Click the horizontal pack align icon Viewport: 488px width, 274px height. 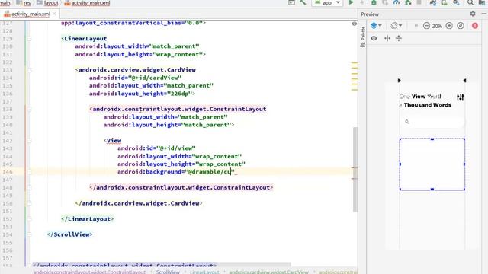(387, 38)
